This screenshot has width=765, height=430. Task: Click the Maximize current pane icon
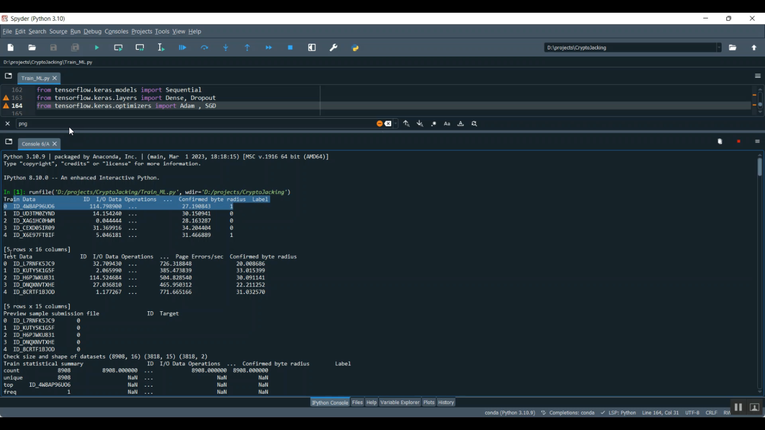click(x=312, y=48)
